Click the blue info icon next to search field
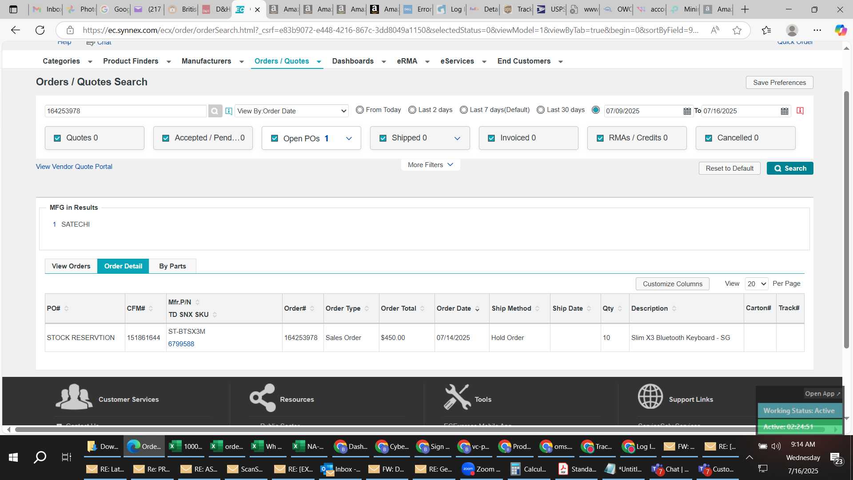 (x=229, y=111)
